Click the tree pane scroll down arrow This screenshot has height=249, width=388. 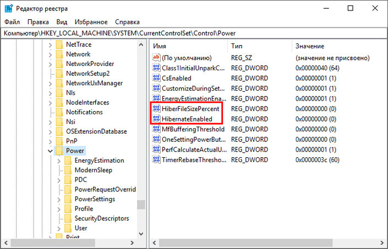tap(141, 234)
